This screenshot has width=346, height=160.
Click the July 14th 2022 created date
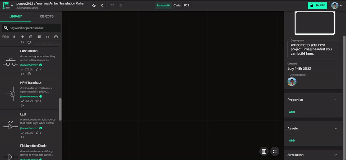[299, 69]
